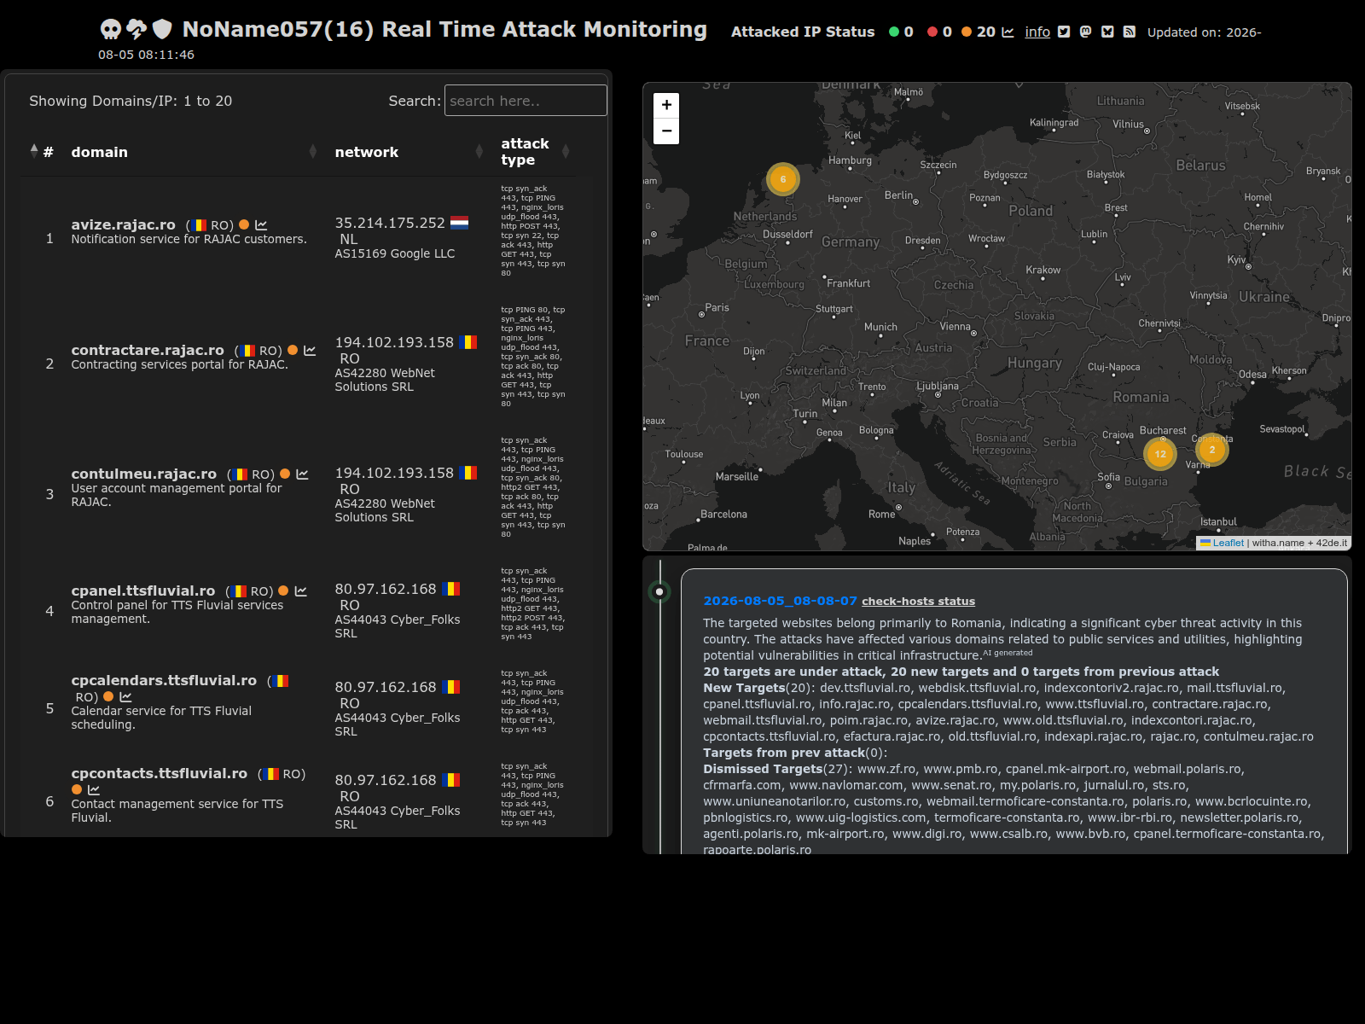Zoom in on the map
The width and height of the screenshot is (1365, 1024).
click(666, 105)
